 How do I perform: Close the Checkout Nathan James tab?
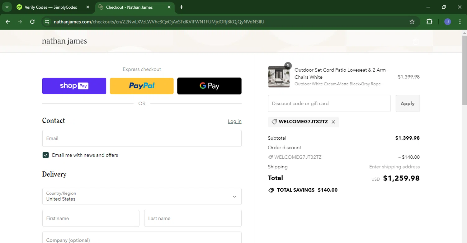(169, 7)
